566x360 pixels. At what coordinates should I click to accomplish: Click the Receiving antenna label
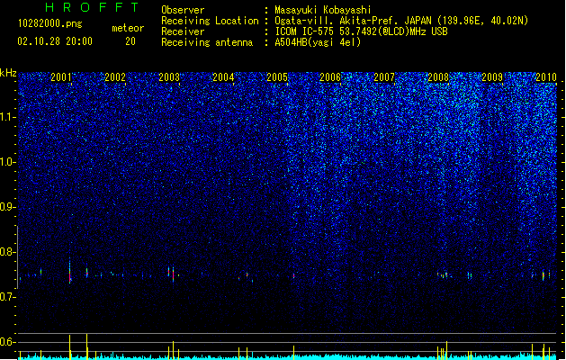point(207,42)
